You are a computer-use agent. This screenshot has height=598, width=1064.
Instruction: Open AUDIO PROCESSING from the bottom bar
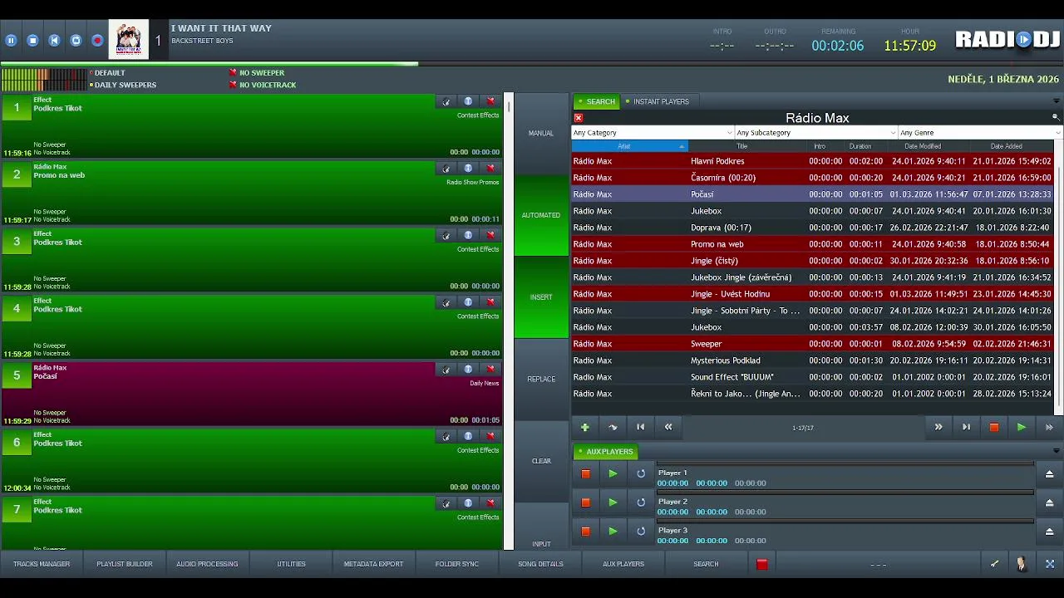click(x=207, y=564)
